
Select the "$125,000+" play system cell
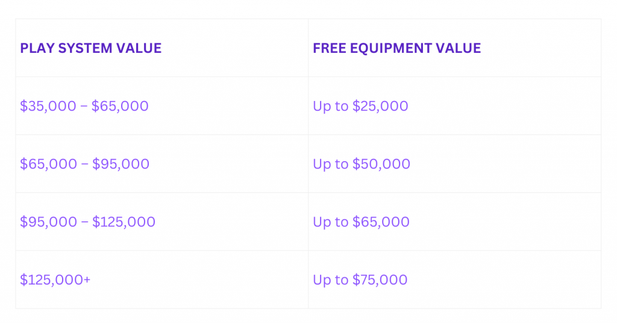click(55, 280)
